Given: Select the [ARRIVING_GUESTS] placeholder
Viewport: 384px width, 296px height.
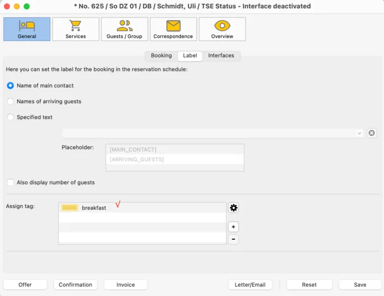Looking at the screenshot, I should [x=175, y=159].
